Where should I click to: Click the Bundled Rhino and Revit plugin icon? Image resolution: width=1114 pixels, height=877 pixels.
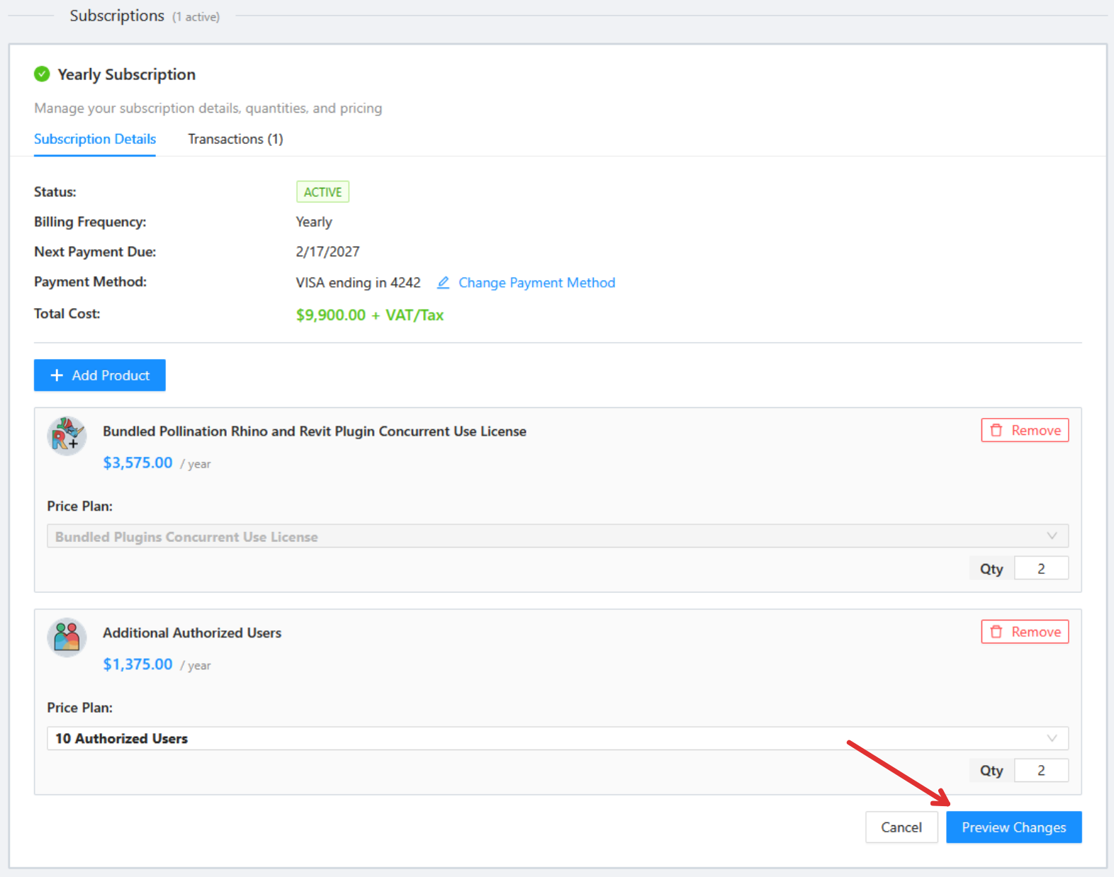click(67, 435)
